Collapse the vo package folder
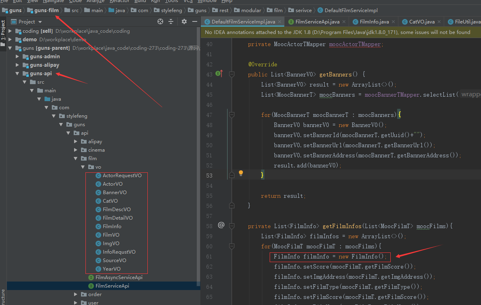The image size is (481, 305). [83, 167]
